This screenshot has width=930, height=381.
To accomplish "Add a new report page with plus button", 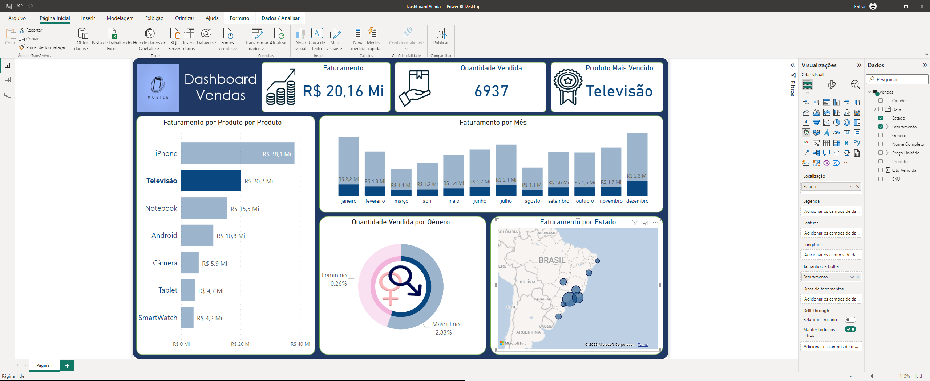I will (67, 365).
